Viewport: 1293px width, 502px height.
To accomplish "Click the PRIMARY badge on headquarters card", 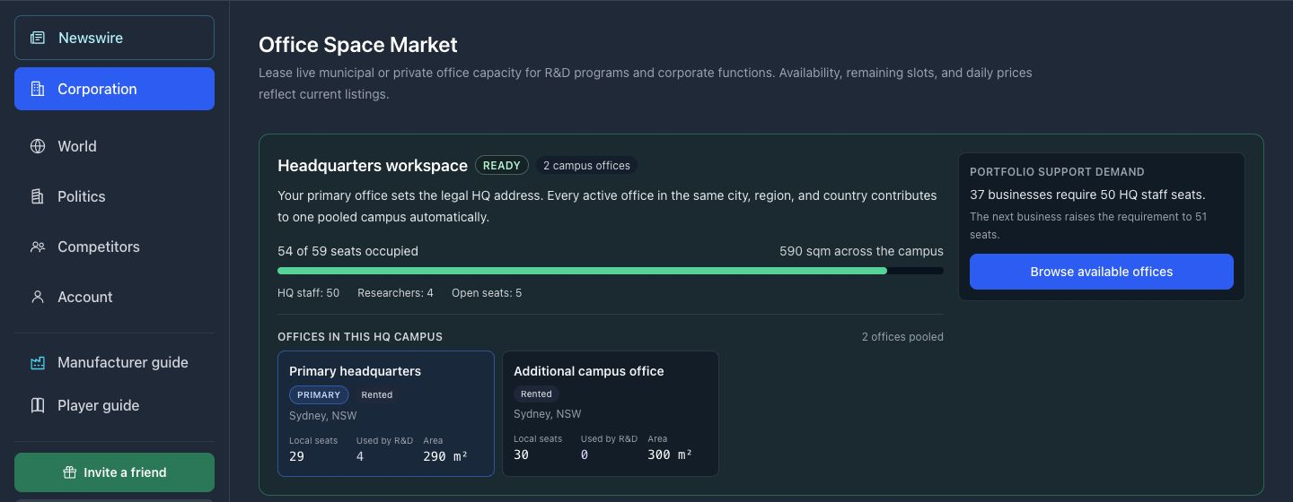I will point(319,394).
